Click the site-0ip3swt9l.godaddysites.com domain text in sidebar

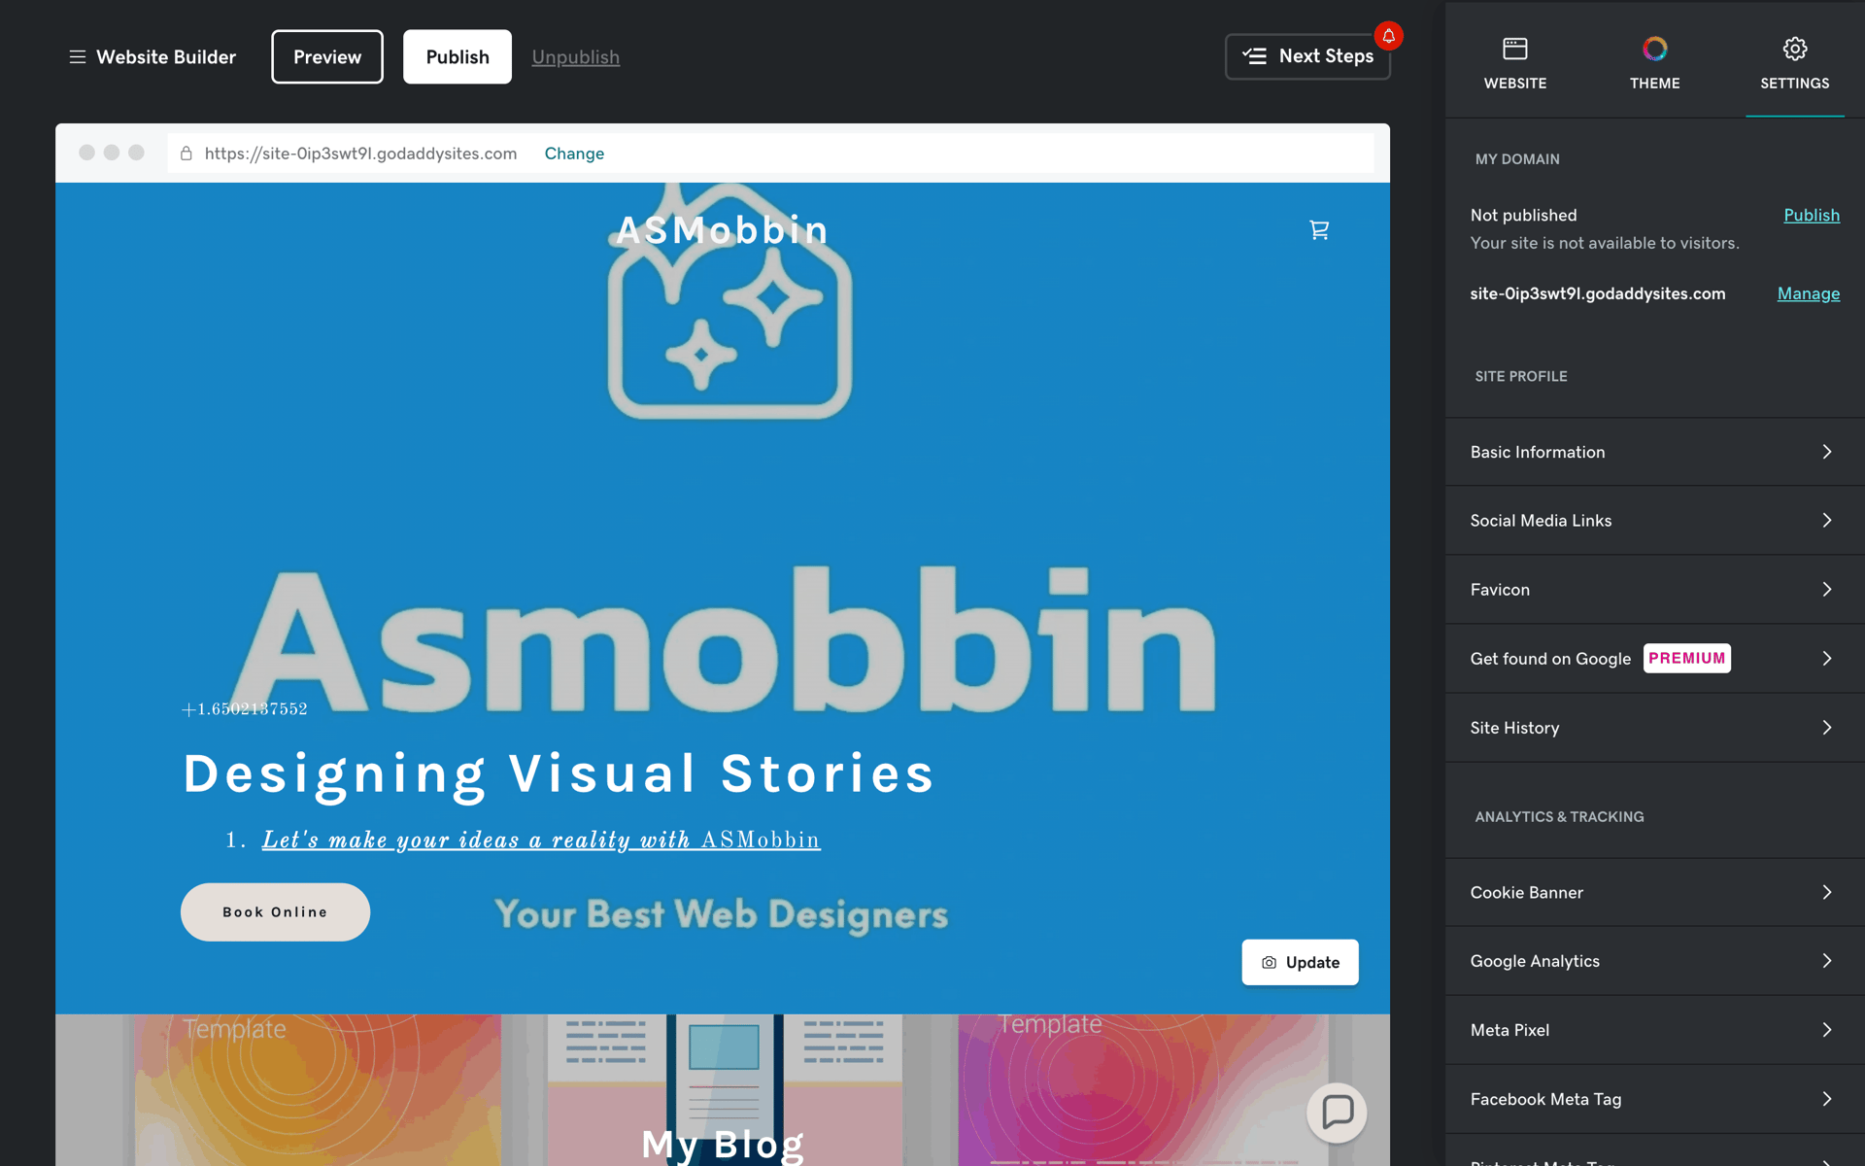(1598, 293)
